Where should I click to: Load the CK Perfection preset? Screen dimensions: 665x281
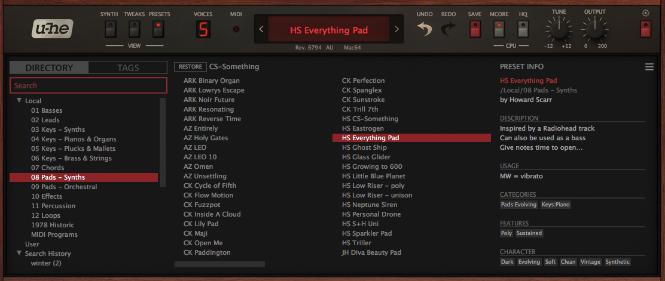pyautogui.click(x=364, y=81)
